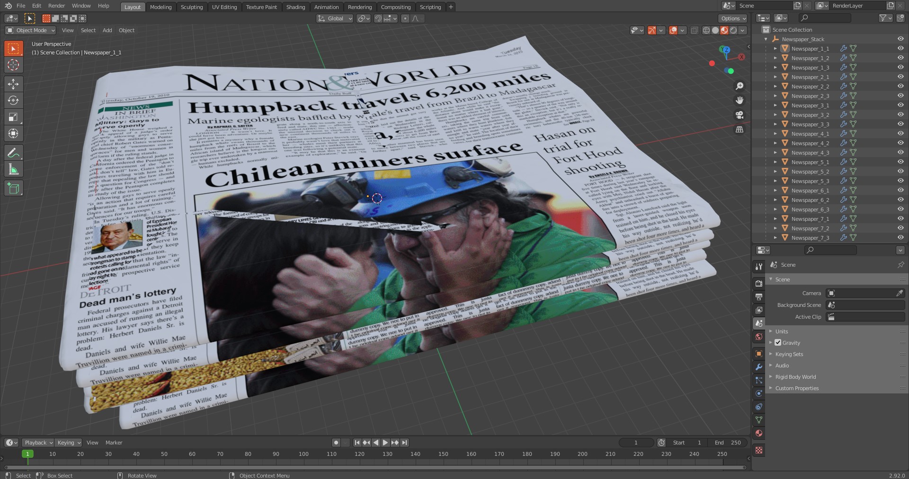Expand Newspaper_2_1 in outliner

pyautogui.click(x=775, y=77)
